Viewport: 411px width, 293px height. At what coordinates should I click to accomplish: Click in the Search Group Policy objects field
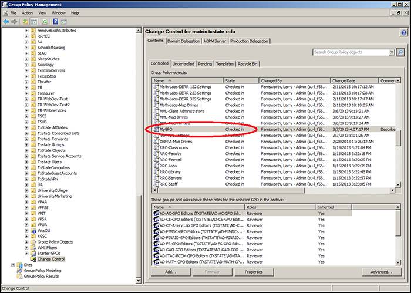351,52
